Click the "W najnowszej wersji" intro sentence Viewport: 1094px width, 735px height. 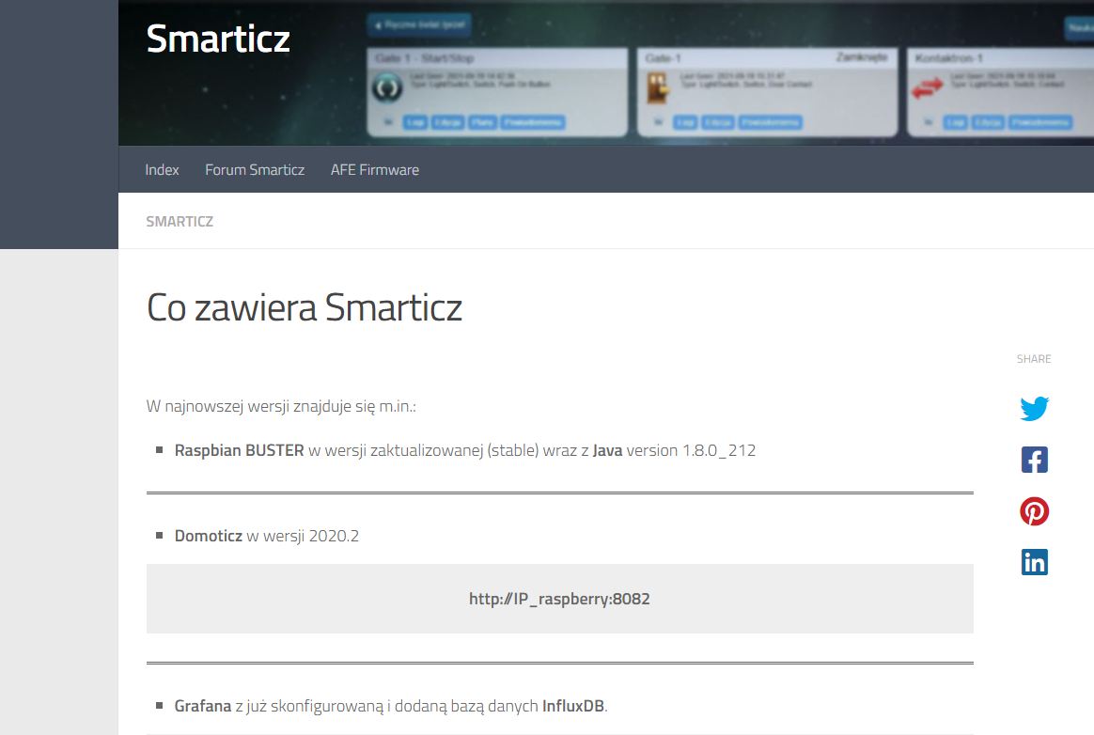coord(281,406)
